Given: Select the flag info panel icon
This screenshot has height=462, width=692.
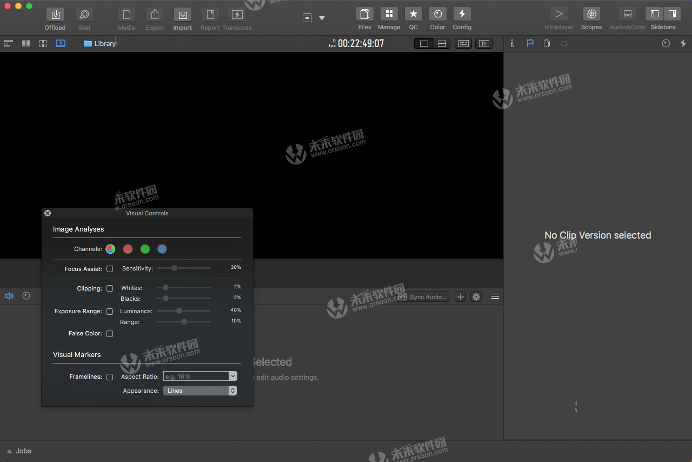Looking at the screenshot, I should pos(530,43).
